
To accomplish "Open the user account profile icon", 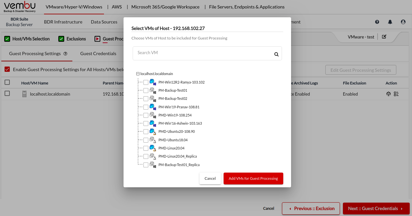I will coord(403,22).
